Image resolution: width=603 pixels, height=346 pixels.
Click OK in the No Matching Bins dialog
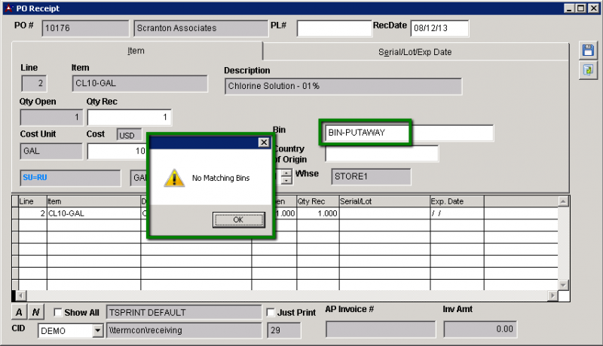238,220
